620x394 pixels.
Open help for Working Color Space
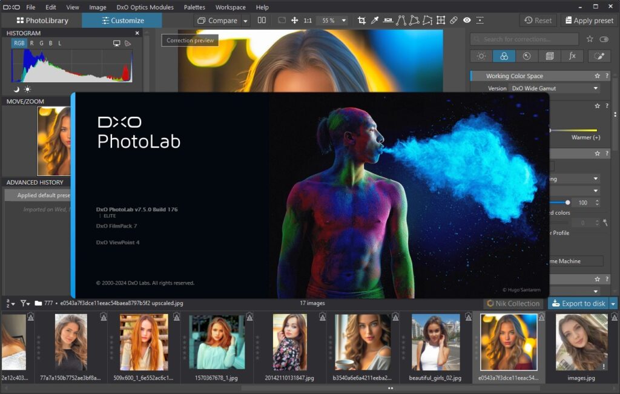coord(607,76)
